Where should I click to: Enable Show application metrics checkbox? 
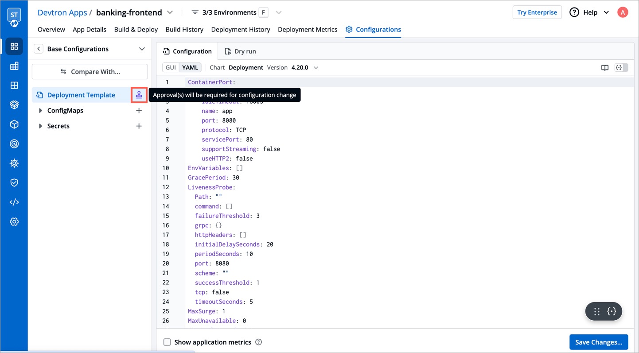click(x=167, y=342)
